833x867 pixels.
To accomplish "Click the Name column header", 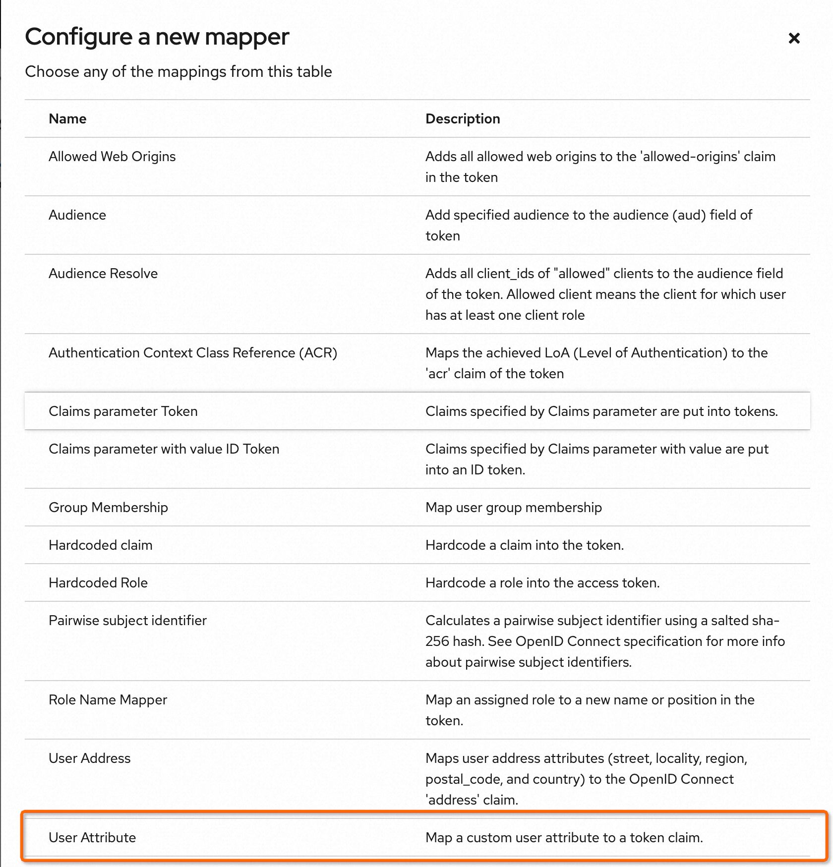I will (67, 119).
